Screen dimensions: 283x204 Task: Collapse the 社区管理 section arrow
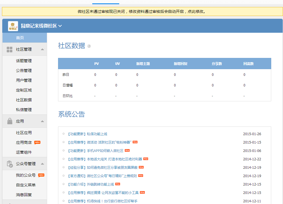point(42,49)
